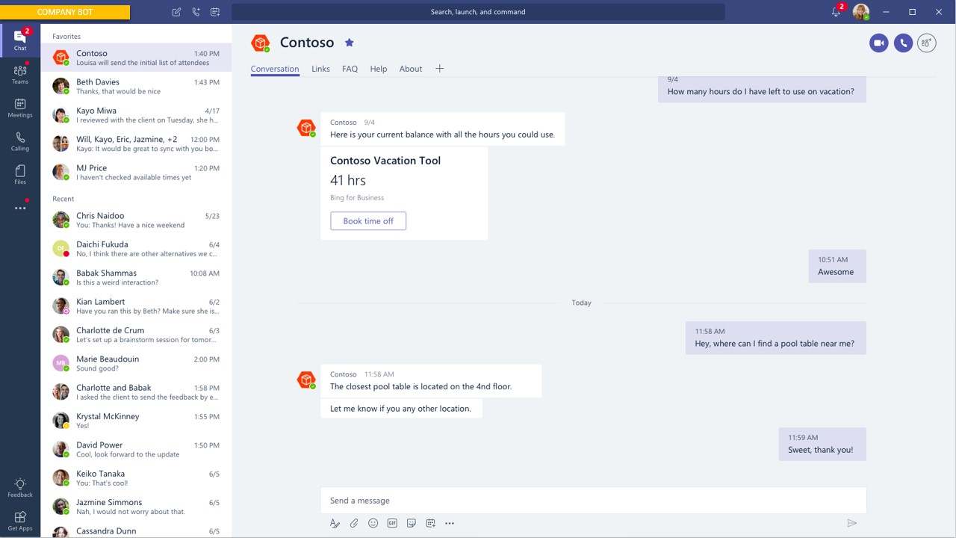Click the Send a message field
The image size is (956, 538).
[x=594, y=501]
